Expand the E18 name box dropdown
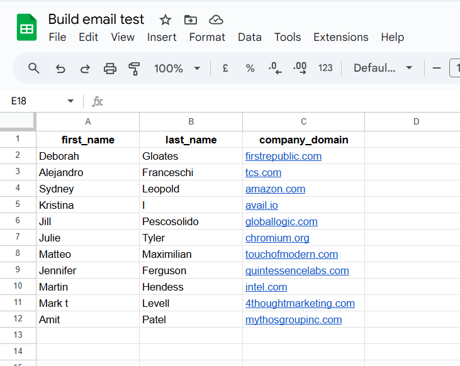 (70, 101)
